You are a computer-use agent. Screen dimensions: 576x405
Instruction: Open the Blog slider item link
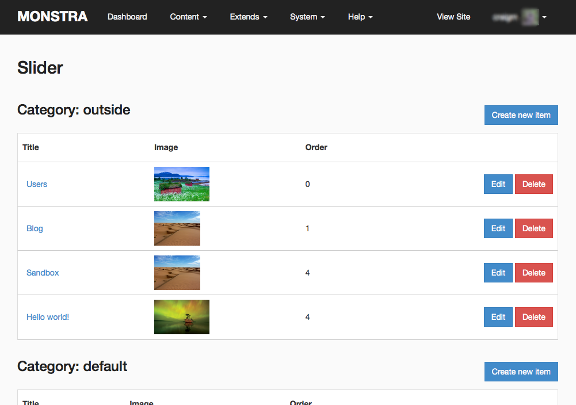click(35, 228)
